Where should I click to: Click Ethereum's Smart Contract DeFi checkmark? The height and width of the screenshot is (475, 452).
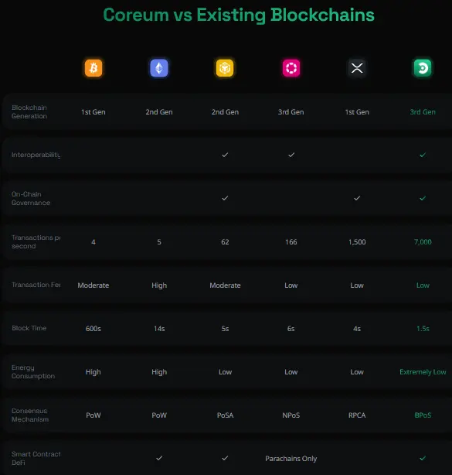pos(159,458)
